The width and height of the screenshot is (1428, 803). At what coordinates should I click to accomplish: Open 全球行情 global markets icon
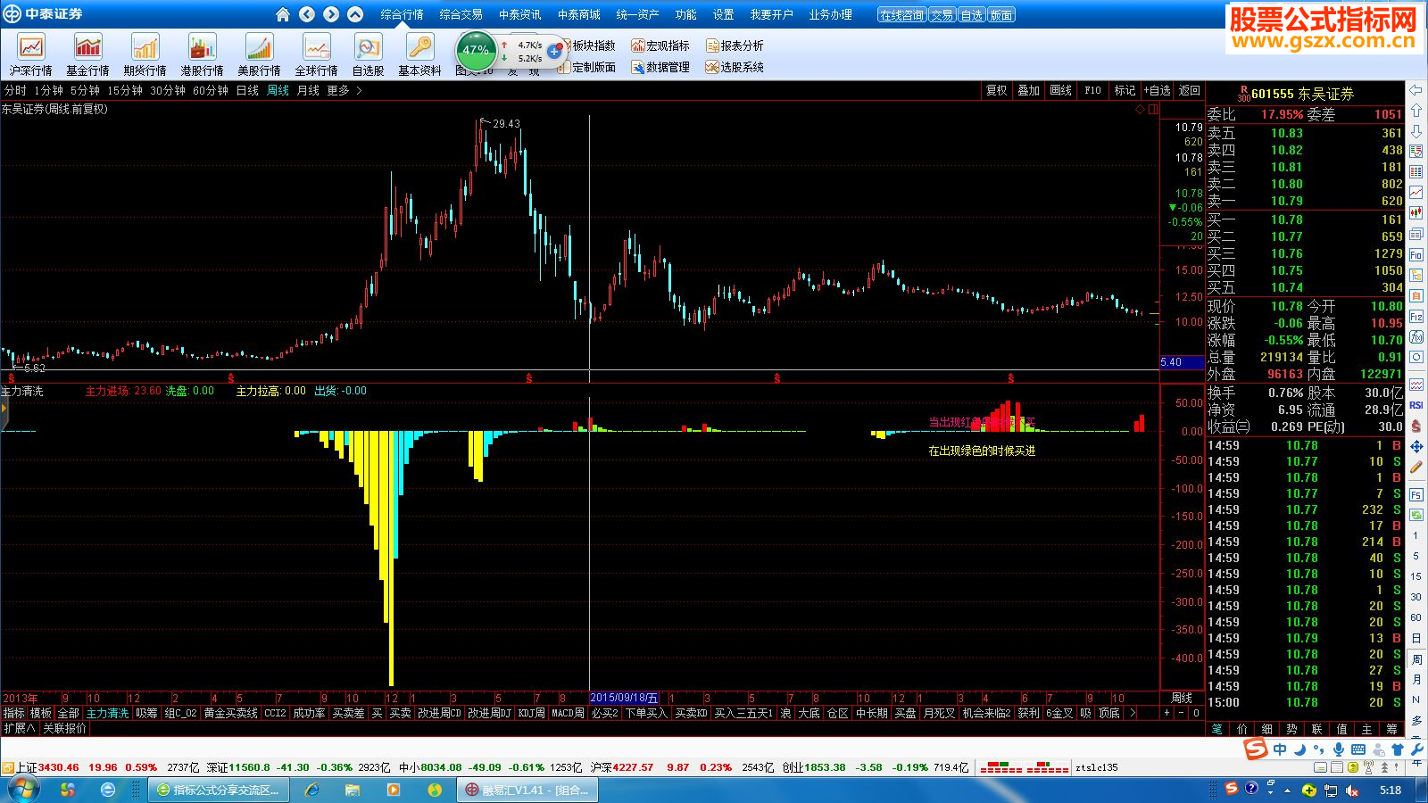(x=317, y=54)
